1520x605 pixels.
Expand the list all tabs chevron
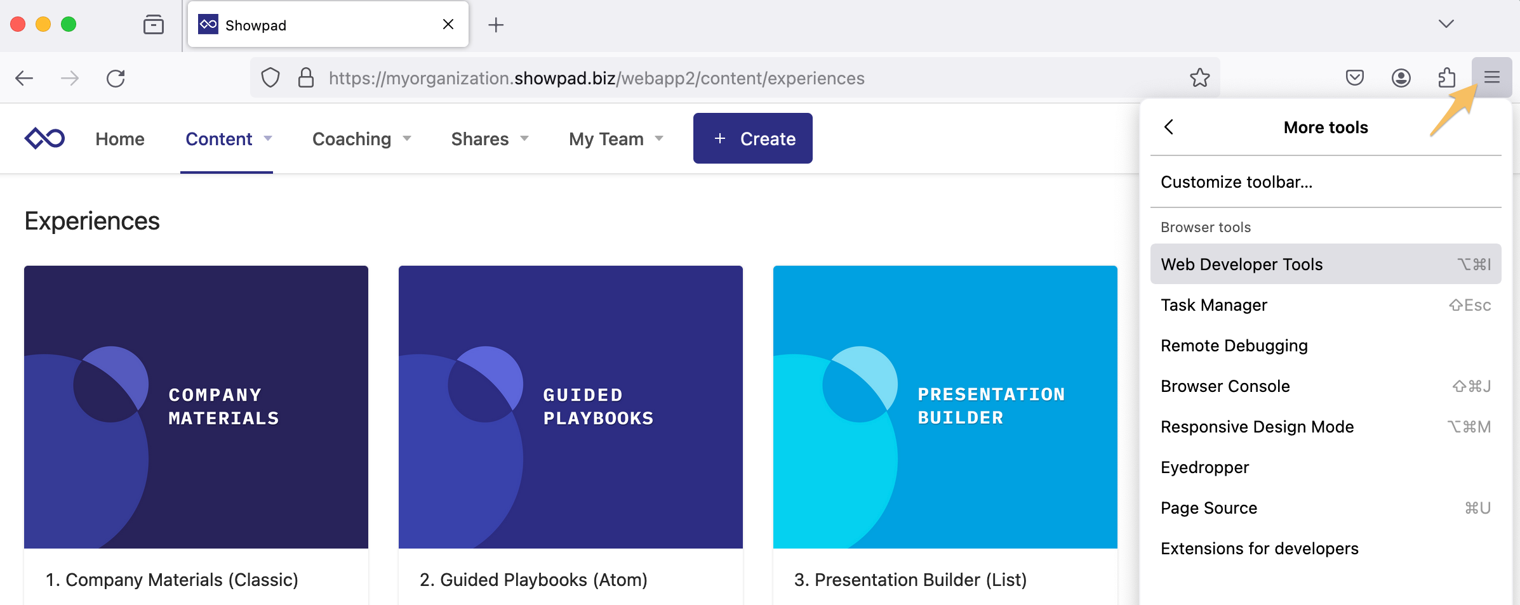1446,24
